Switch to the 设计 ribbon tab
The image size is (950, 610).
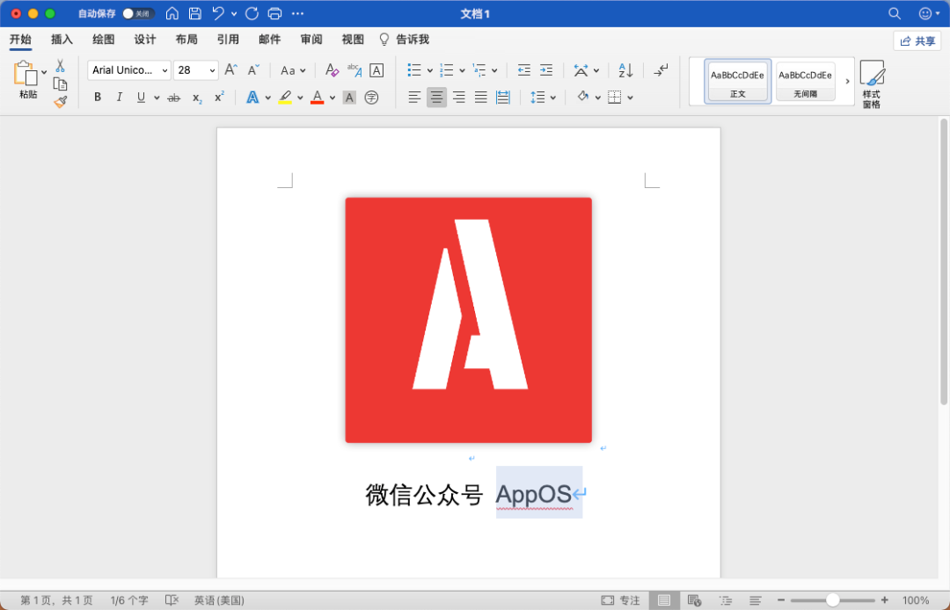coord(145,40)
